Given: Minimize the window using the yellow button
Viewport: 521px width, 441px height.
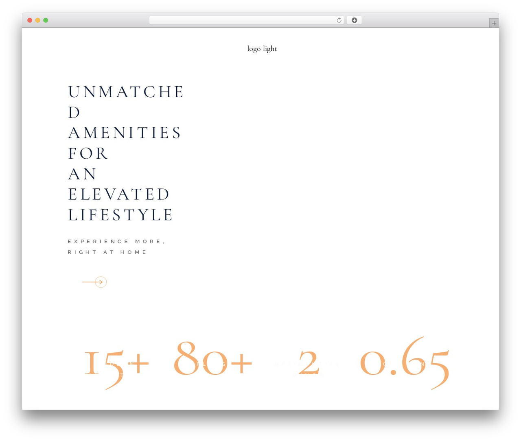Looking at the screenshot, I should click(x=38, y=20).
